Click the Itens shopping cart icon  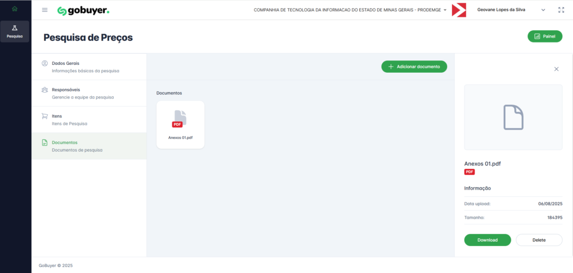(x=45, y=116)
